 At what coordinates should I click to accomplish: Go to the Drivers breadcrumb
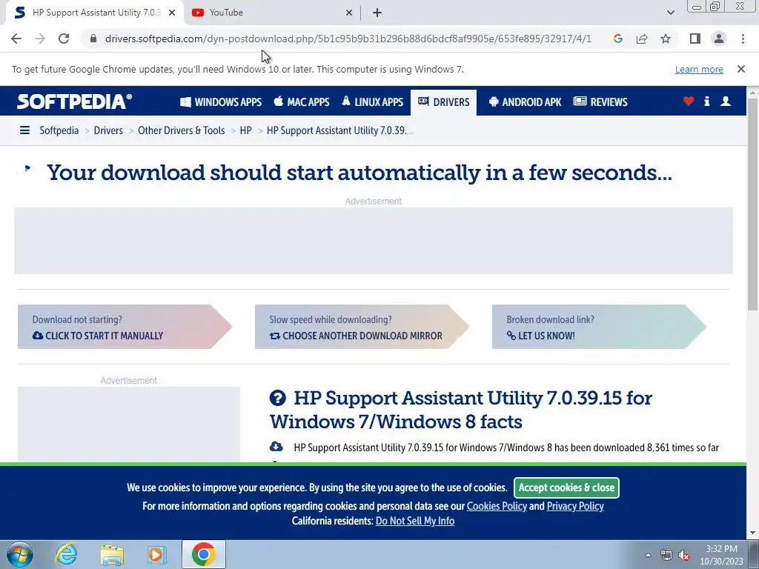point(108,130)
